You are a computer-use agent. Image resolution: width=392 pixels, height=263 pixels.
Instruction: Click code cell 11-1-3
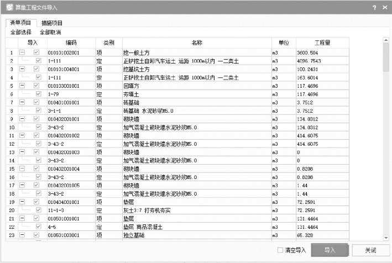click(71, 211)
